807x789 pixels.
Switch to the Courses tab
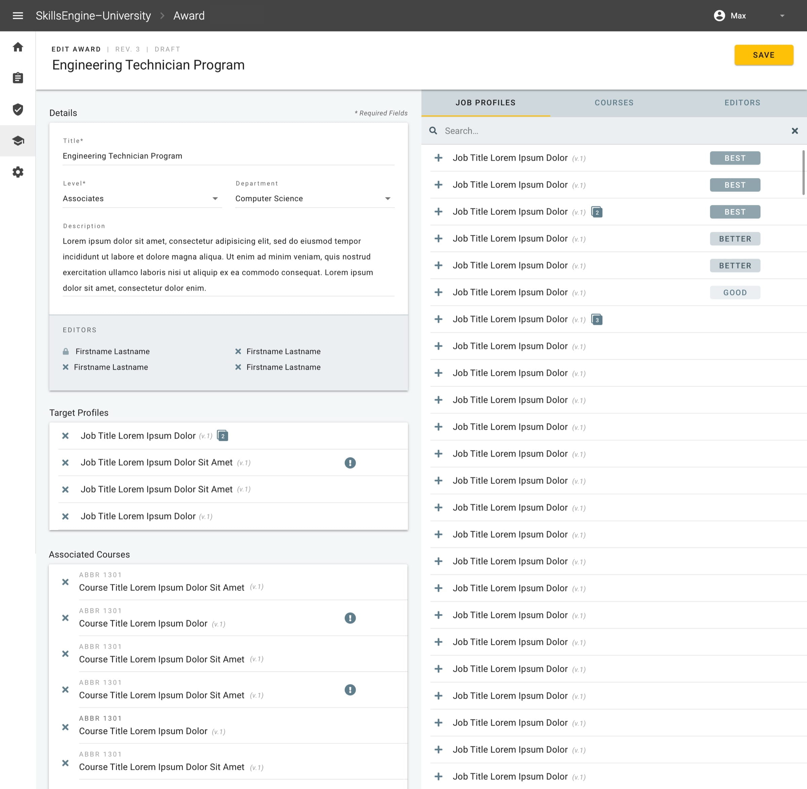pos(614,103)
